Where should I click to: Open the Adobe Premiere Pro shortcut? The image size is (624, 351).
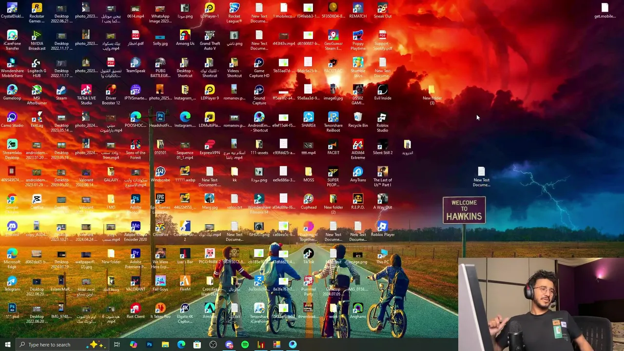(x=136, y=259)
